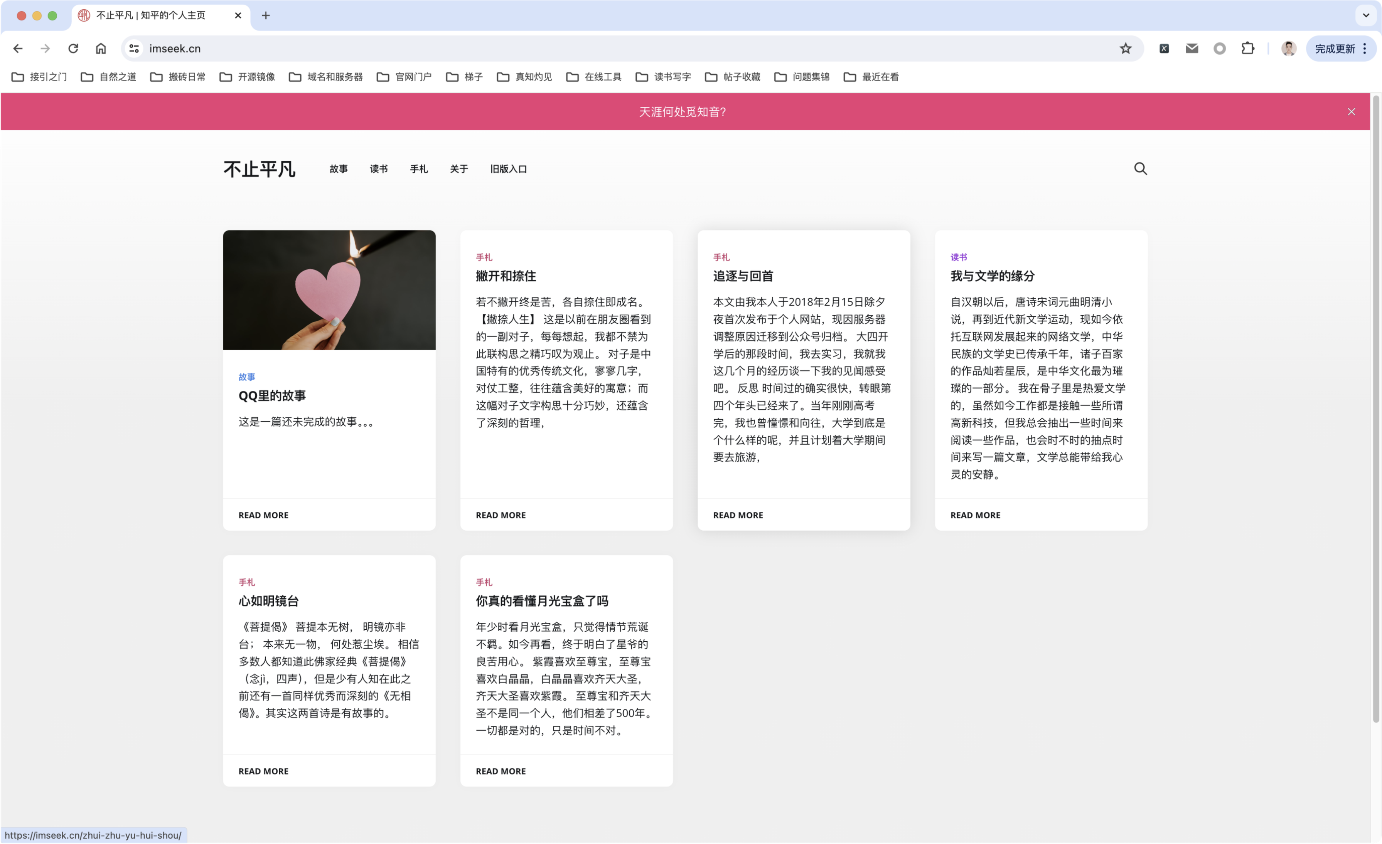
Task: Click the user profile avatar
Action: pos(1288,49)
